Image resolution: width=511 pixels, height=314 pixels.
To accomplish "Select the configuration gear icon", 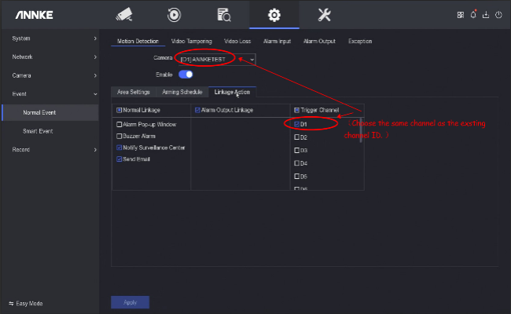I will (x=274, y=14).
